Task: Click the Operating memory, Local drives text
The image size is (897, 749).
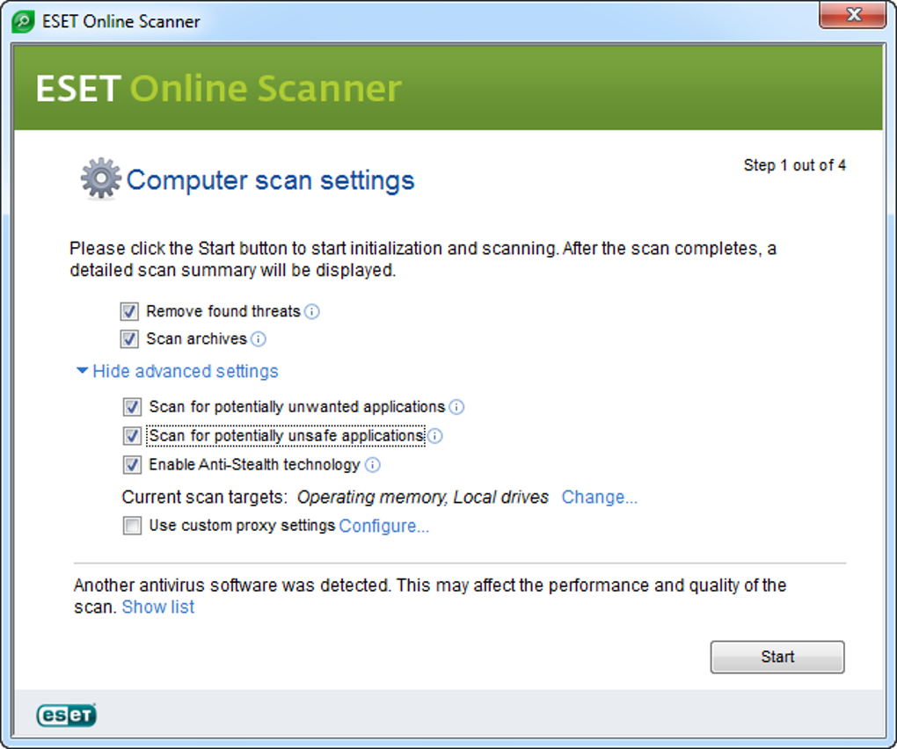Action: 423,497
